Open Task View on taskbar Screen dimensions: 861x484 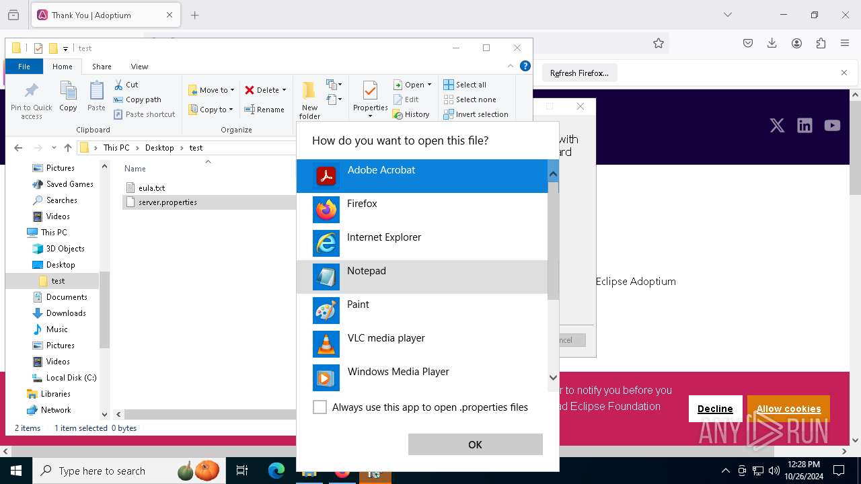coord(242,471)
